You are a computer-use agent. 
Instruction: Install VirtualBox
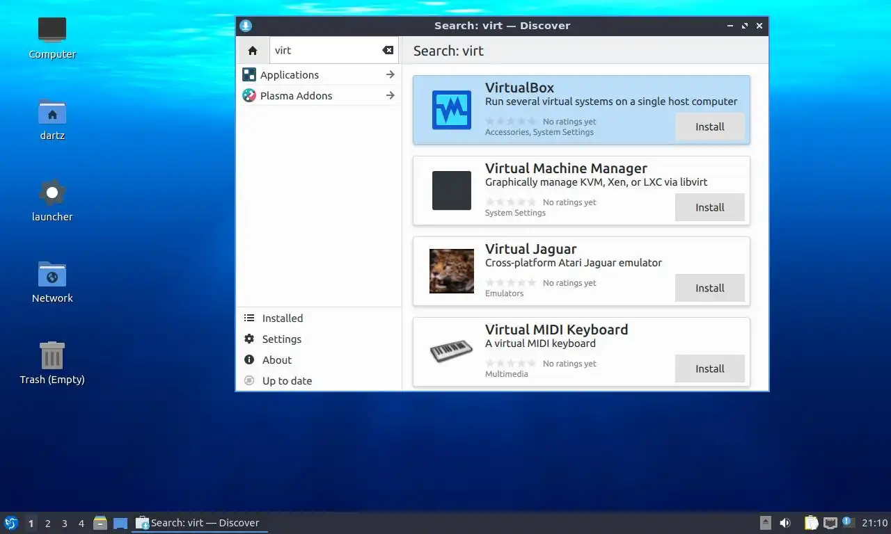pyautogui.click(x=710, y=127)
